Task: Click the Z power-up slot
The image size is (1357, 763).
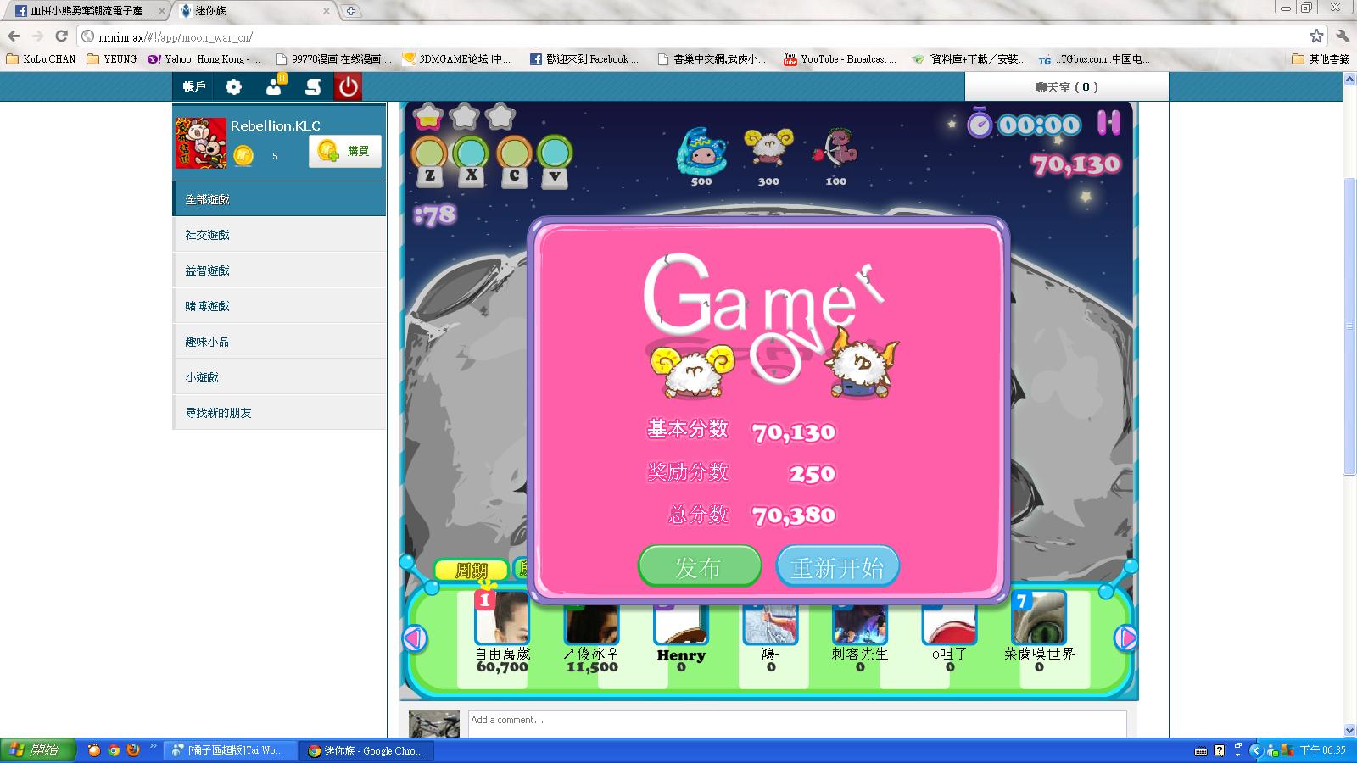Action: click(430, 155)
